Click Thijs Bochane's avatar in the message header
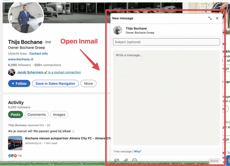 click(117, 30)
